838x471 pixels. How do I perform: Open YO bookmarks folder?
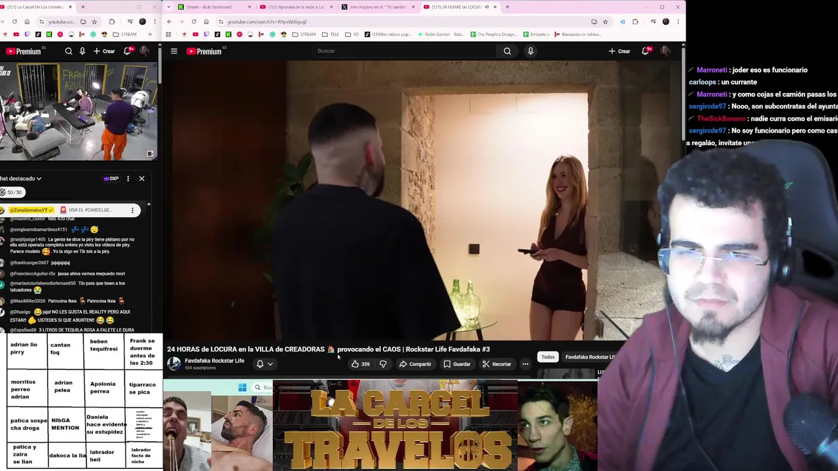(352, 34)
